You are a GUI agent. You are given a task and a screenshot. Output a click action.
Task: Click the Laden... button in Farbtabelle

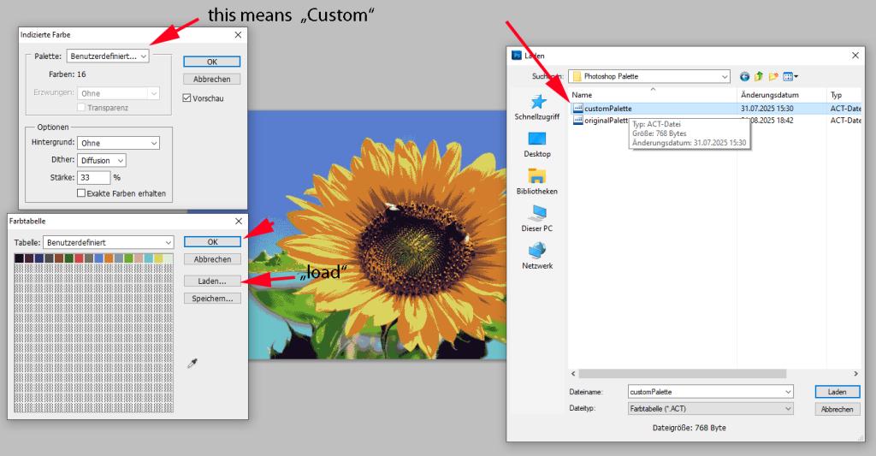pyautogui.click(x=212, y=281)
